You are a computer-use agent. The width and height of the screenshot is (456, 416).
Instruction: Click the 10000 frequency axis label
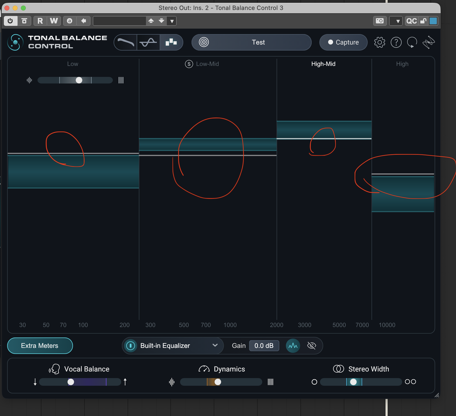(387, 325)
